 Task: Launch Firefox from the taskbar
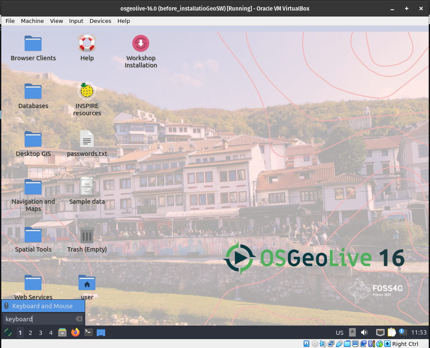(x=75, y=332)
